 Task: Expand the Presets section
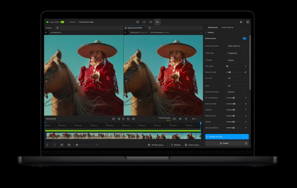(210, 33)
